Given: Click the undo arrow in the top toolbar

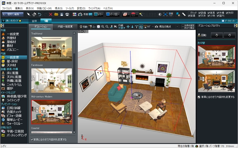Looking at the screenshot, I should click(39, 14).
